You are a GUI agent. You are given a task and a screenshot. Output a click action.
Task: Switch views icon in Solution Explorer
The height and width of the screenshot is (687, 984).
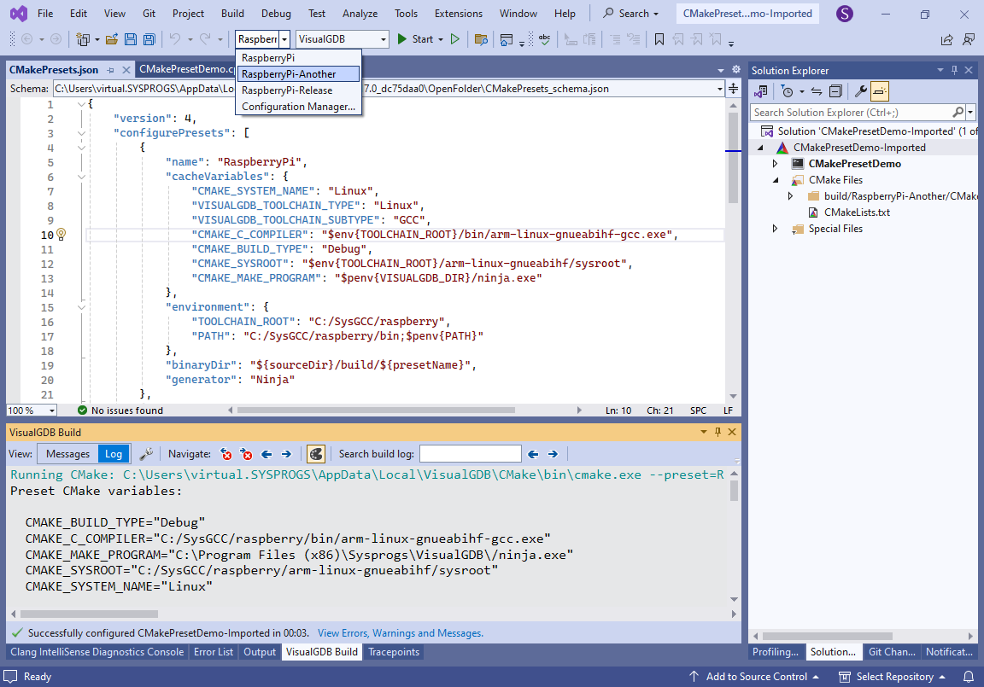pos(761,91)
